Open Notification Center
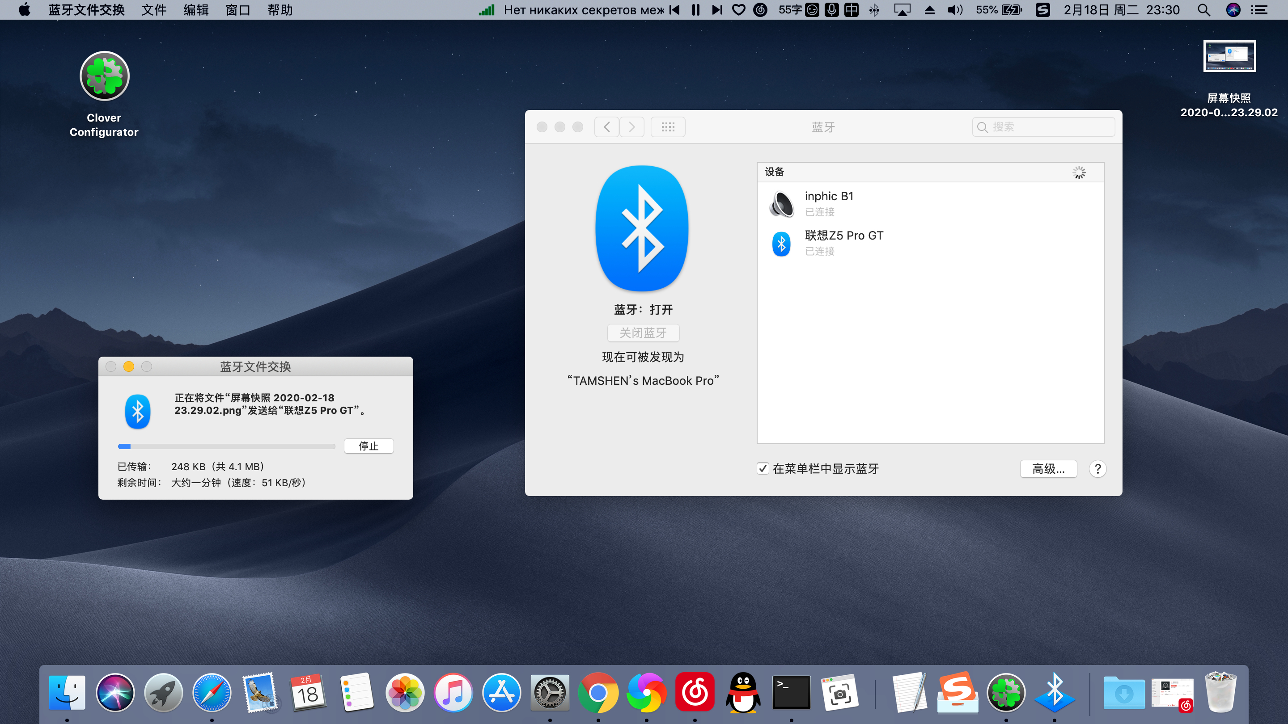 point(1259,10)
